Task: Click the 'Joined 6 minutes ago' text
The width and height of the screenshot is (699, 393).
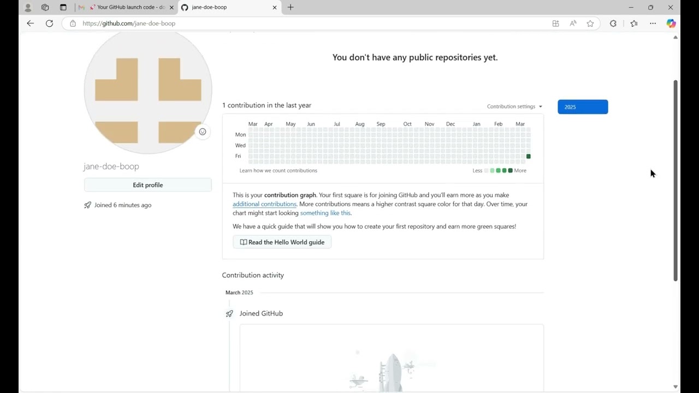Action: click(x=123, y=205)
